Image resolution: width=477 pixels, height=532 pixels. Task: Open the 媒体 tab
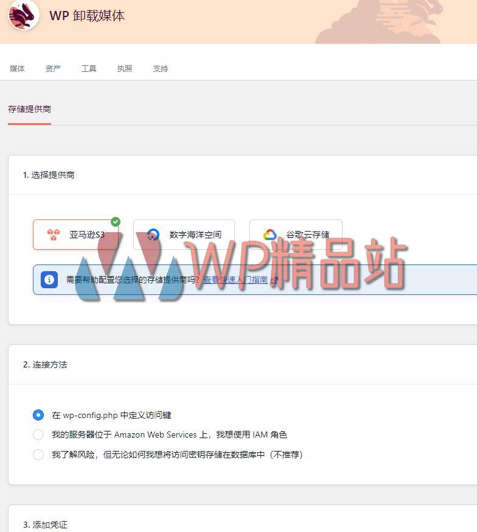point(17,68)
